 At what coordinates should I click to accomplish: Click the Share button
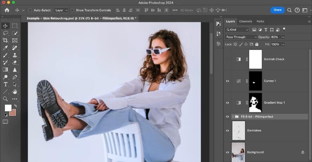click(x=277, y=10)
